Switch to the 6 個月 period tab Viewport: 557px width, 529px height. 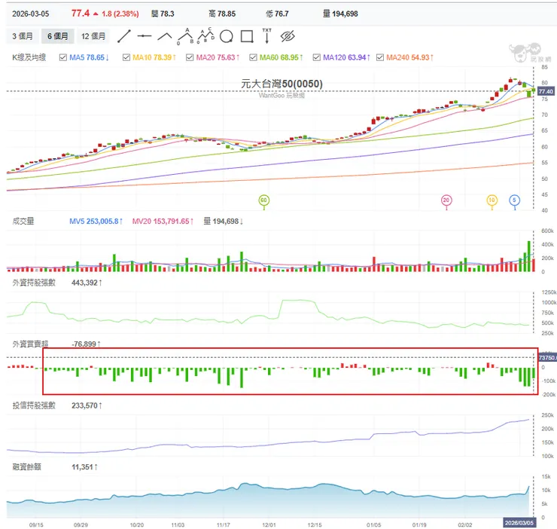[57, 36]
